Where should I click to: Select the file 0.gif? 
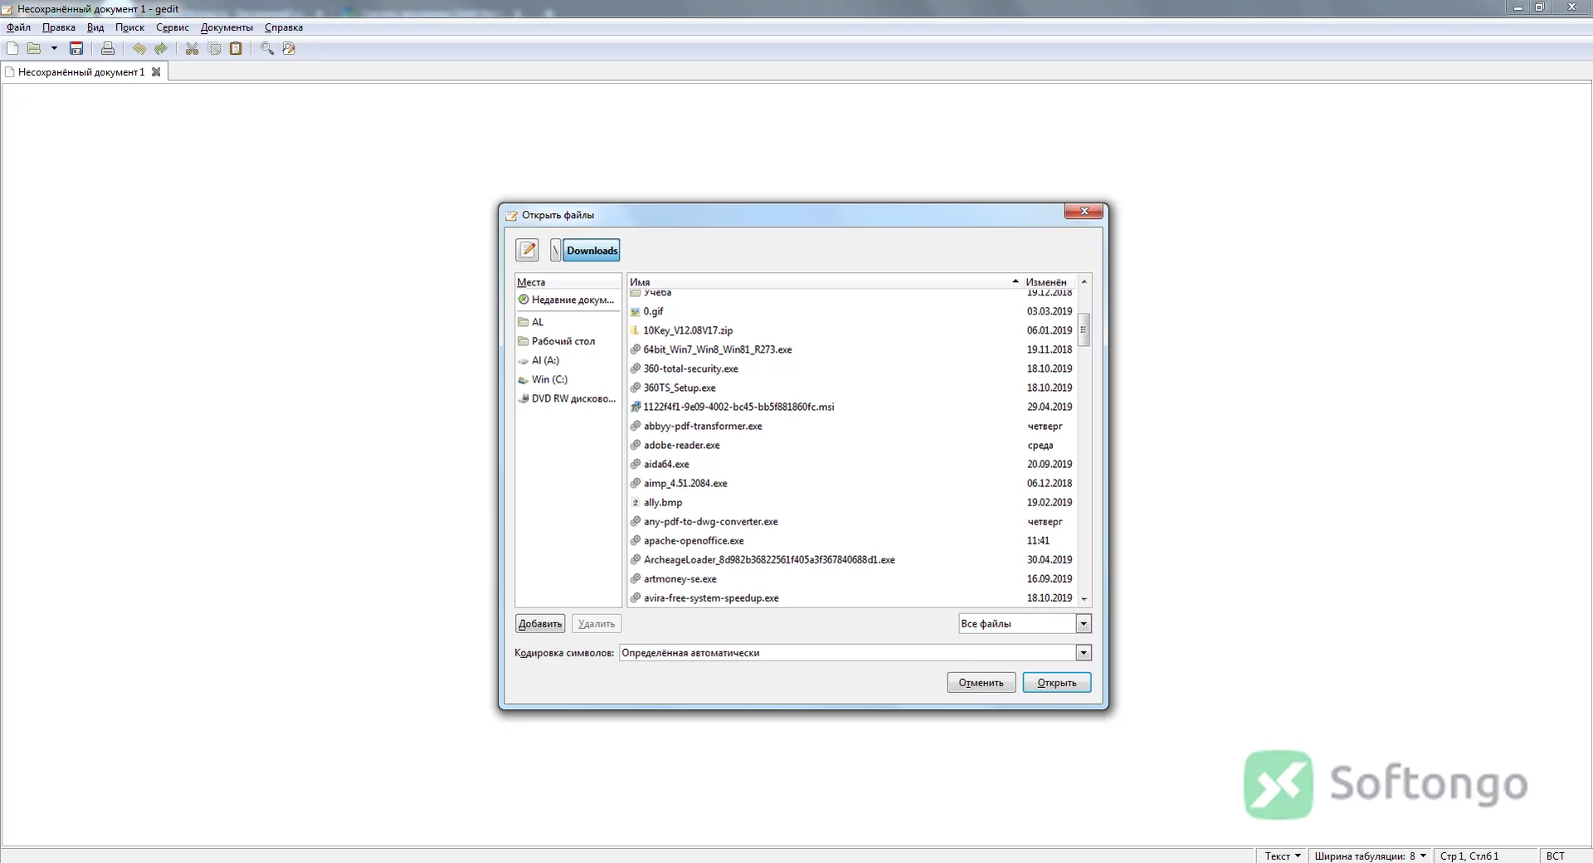click(x=852, y=311)
